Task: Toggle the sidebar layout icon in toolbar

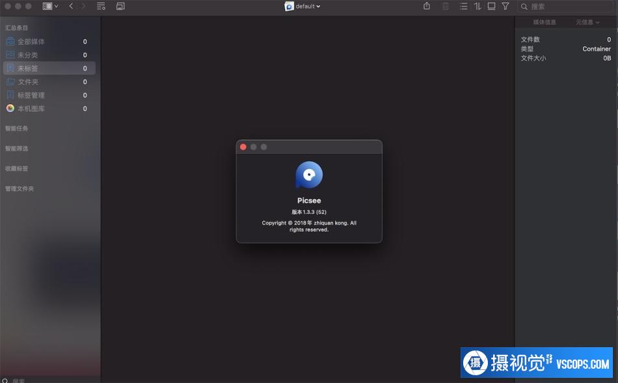Action: coord(47,7)
